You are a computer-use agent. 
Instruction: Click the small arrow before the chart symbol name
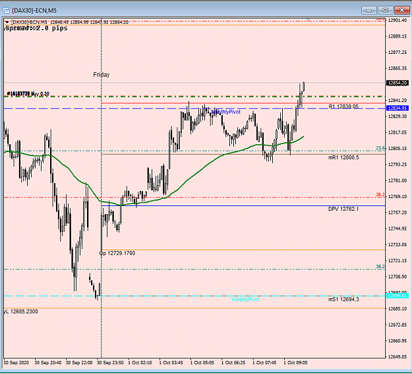click(x=7, y=22)
